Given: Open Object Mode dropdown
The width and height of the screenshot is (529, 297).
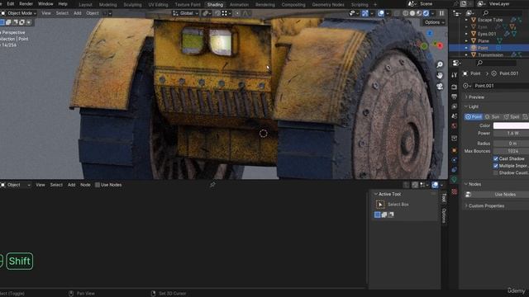Looking at the screenshot, I should tap(19, 13).
